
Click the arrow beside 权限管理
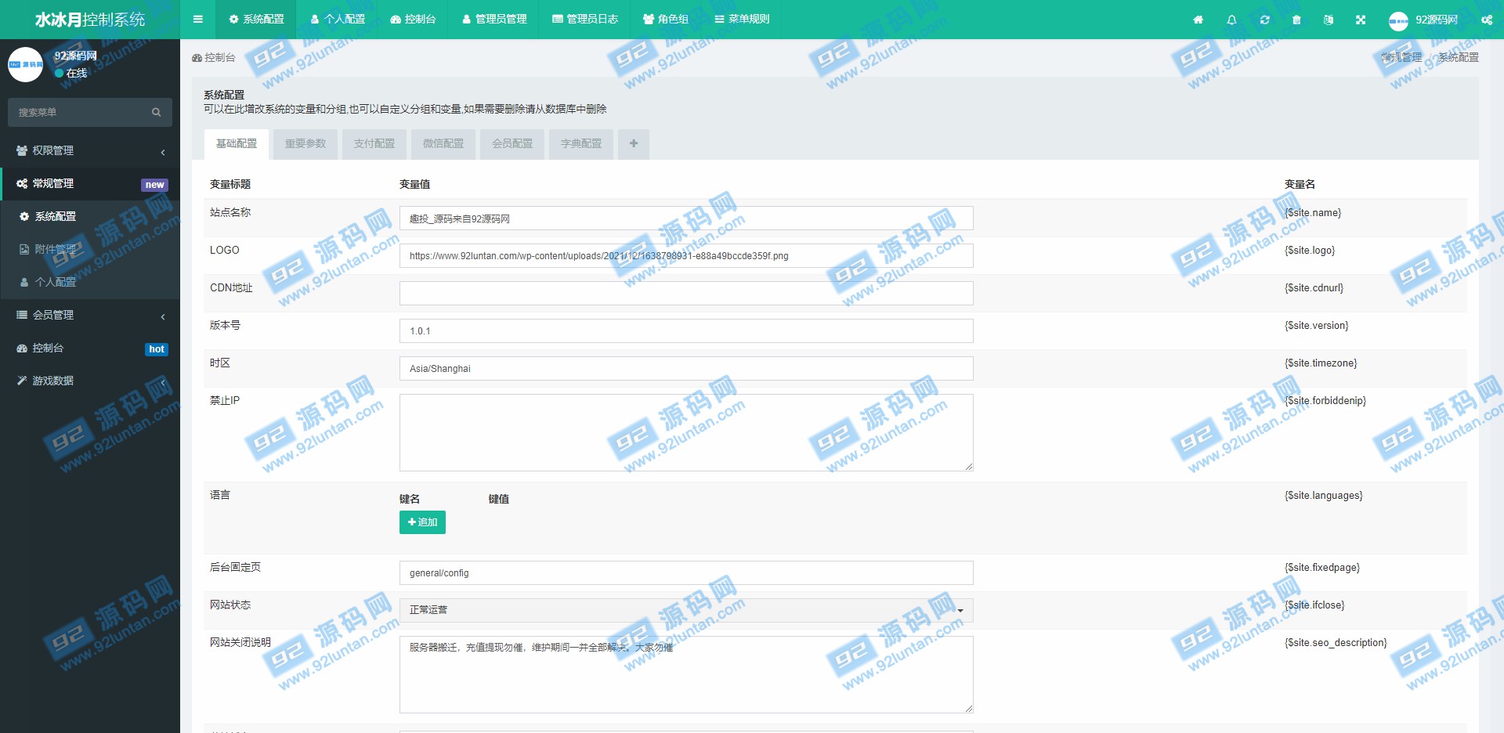tap(163, 152)
